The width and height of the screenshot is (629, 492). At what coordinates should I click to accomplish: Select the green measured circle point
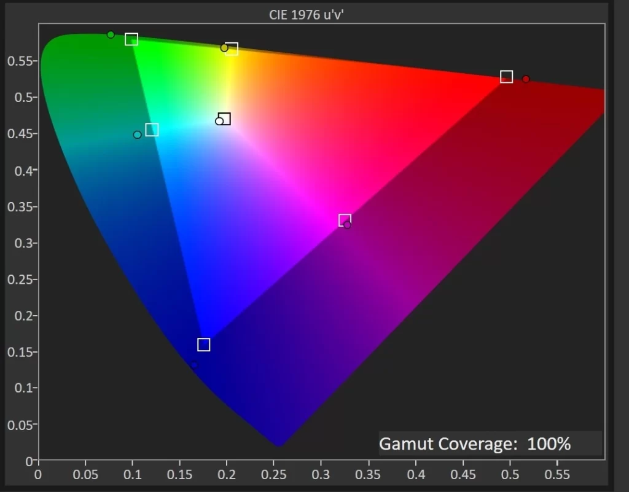click(x=111, y=34)
